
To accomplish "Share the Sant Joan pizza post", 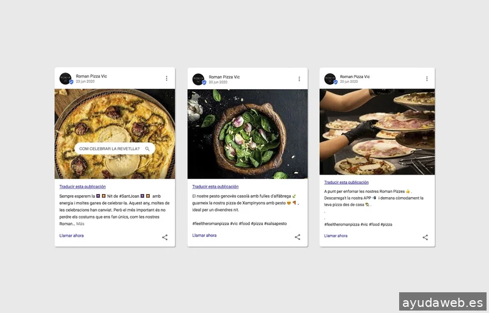I will [164, 237].
